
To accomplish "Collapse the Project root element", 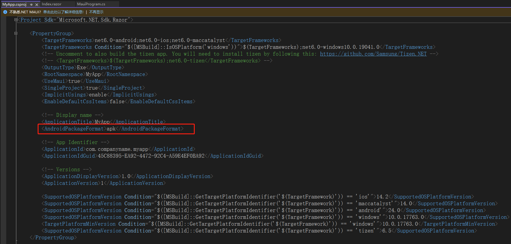I will [x=16, y=20].
